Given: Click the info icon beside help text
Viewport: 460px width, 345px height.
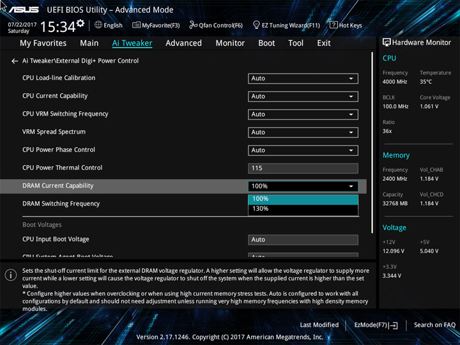Looking at the screenshot, I should 11,275.
